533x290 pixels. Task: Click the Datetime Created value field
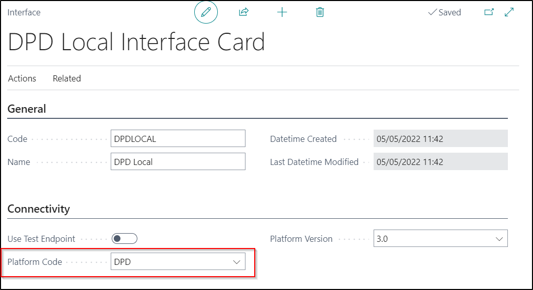[x=441, y=139]
